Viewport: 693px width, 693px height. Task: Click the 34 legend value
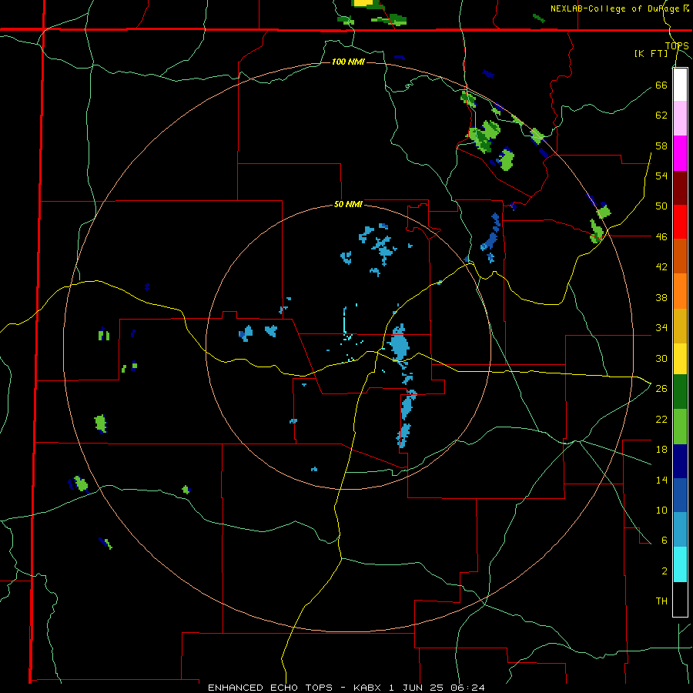[x=661, y=328]
